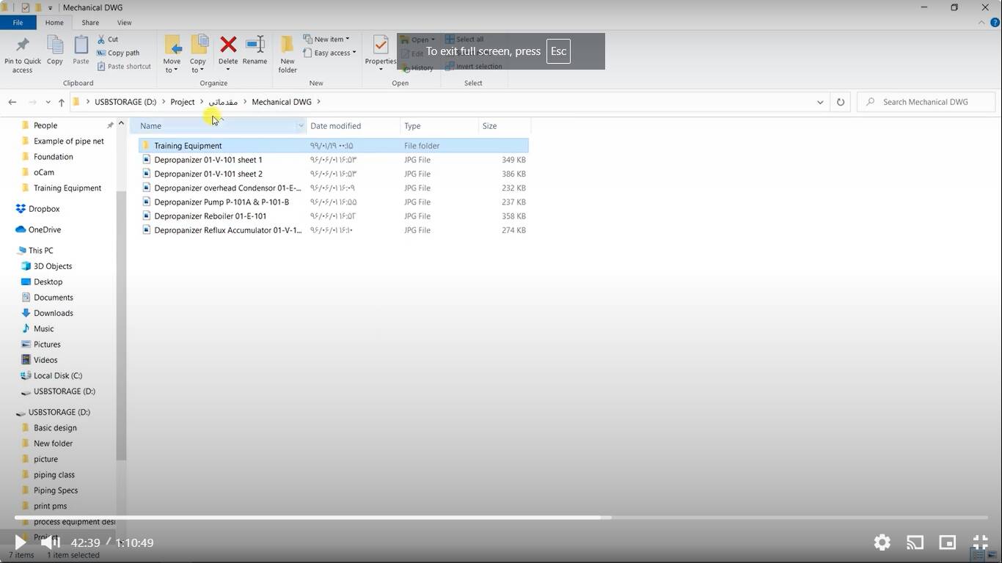The height and width of the screenshot is (563, 1002).
Task: Click the Dropbox icon in navigation pane
Action: click(21, 209)
